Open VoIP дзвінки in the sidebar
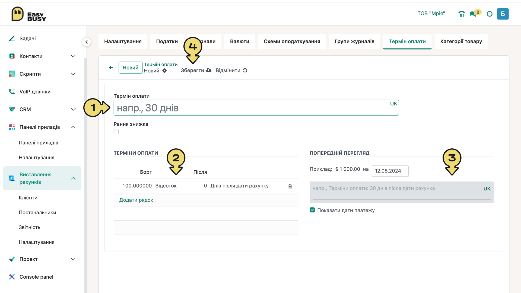The height and width of the screenshot is (293, 521). pyautogui.click(x=35, y=92)
